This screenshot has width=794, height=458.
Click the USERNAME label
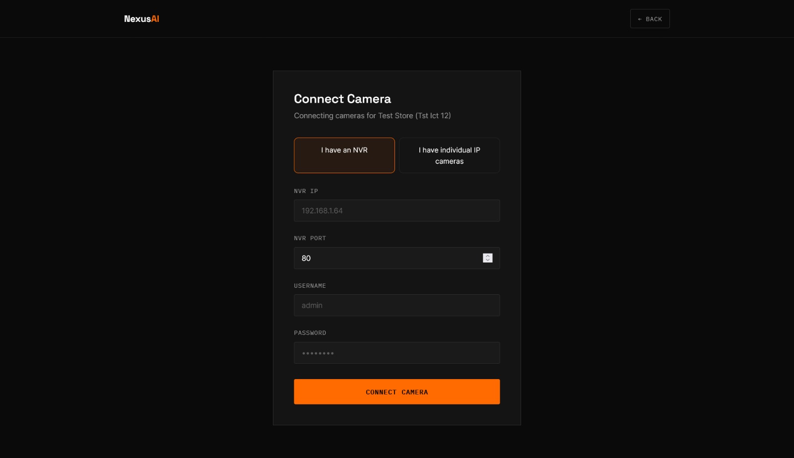click(x=310, y=286)
